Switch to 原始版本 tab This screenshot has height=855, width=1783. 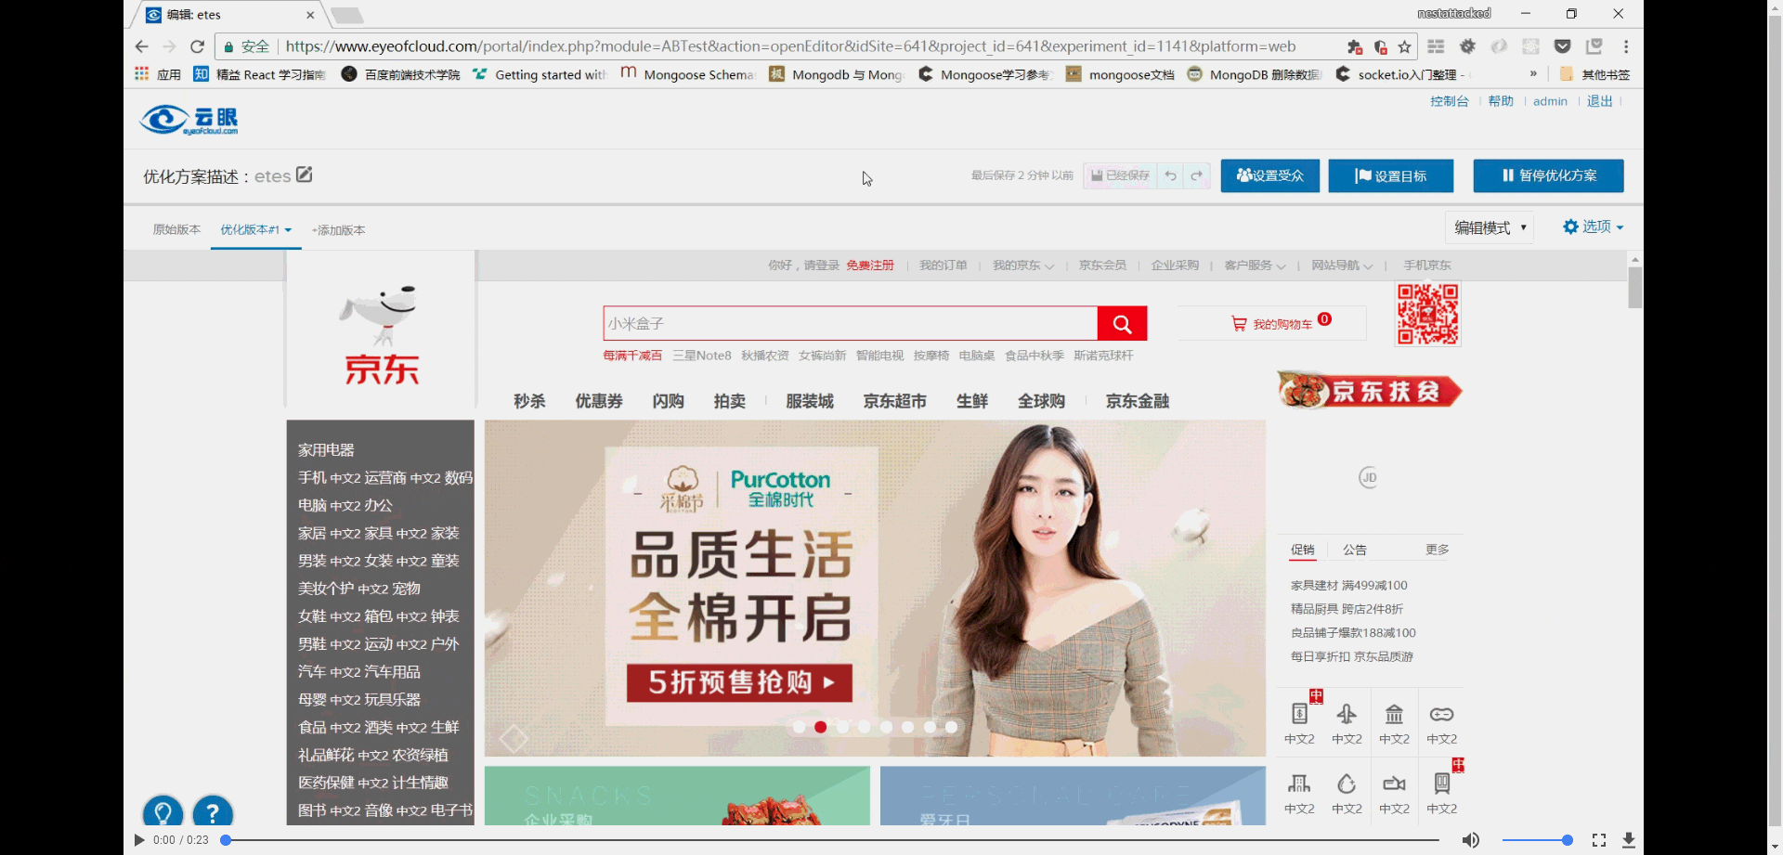point(176,229)
